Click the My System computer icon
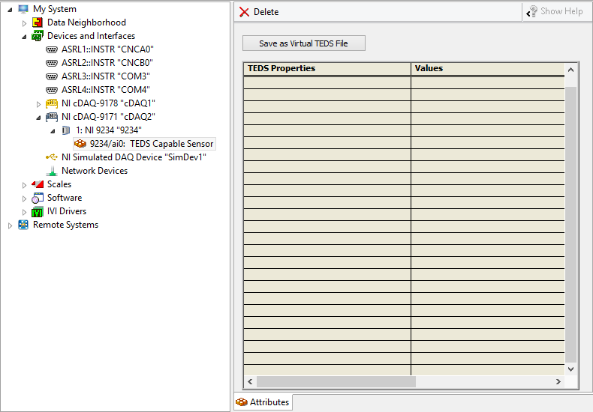 pos(23,9)
